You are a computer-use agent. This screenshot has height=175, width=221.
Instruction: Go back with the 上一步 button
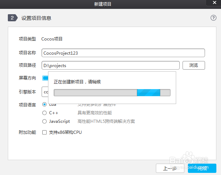click(170, 168)
